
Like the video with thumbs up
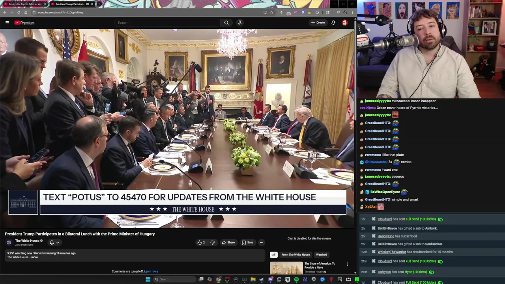[201, 243]
